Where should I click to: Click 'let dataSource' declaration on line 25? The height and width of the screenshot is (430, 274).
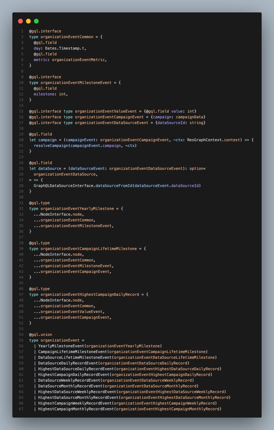tap(45, 169)
